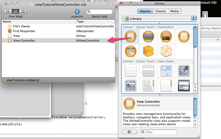
Task: Sort by the Type column header
Action: point(95,21)
